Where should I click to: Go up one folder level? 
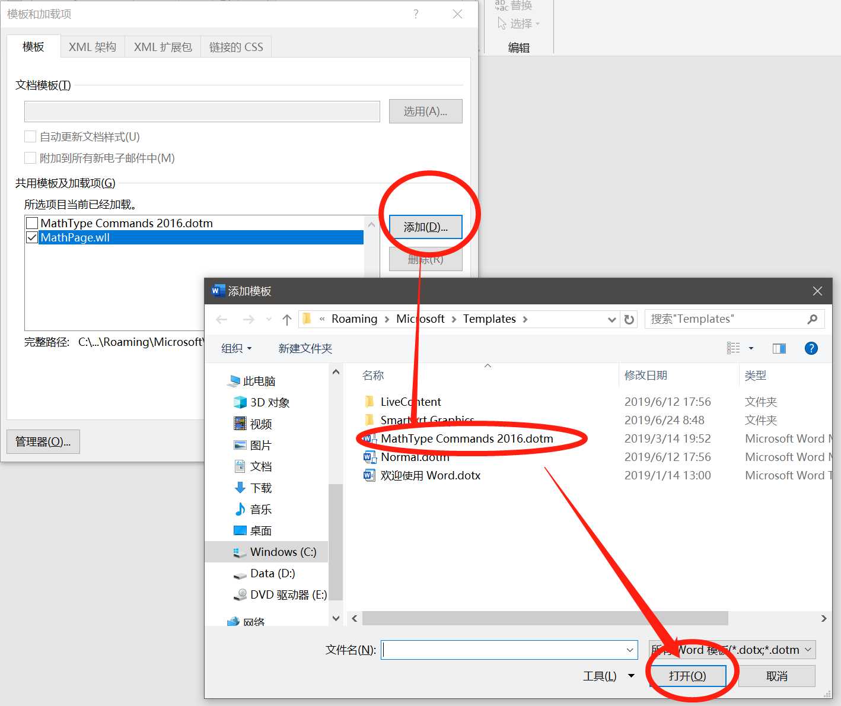[287, 320]
